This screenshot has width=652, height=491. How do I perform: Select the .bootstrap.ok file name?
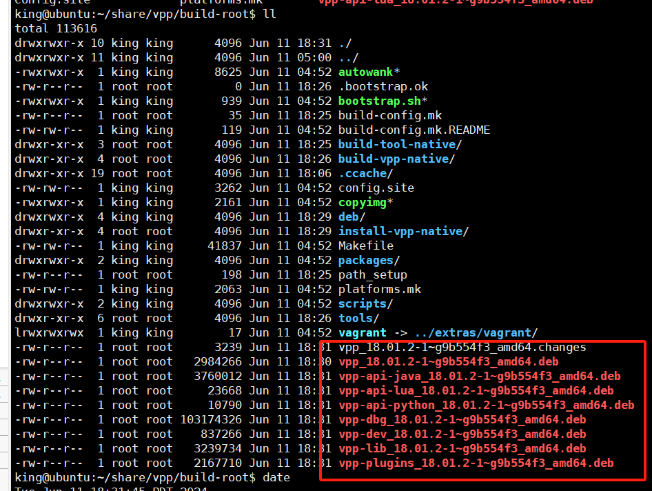pyautogui.click(x=383, y=87)
